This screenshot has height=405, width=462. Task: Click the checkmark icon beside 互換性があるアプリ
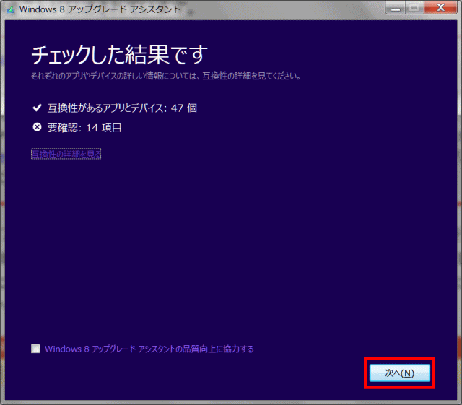(x=37, y=108)
